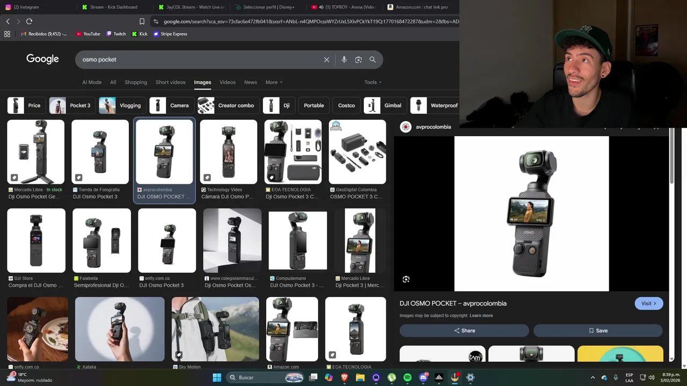The image size is (687, 386).
Task: Open the gear settings app on taskbar
Action: pyautogui.click(x=470, y=377)
